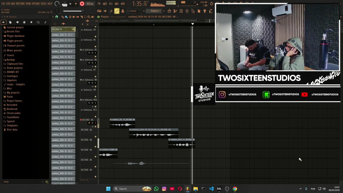
Task: Stop playback using the stop button
Action: [76, 4]
